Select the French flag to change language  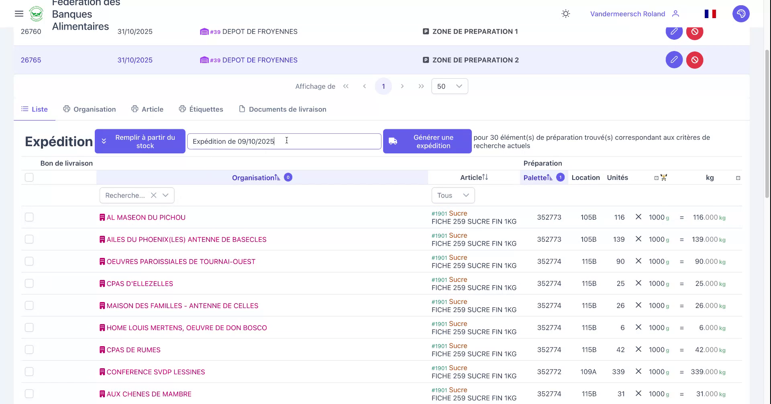point(710,14)
